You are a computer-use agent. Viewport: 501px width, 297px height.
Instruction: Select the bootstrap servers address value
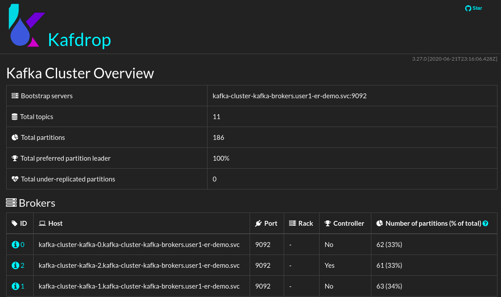point(289,96)
